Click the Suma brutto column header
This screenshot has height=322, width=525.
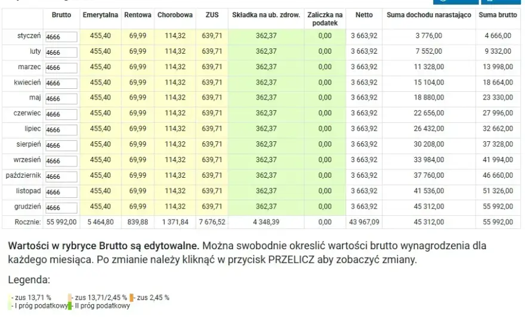[x=498, y=15]
